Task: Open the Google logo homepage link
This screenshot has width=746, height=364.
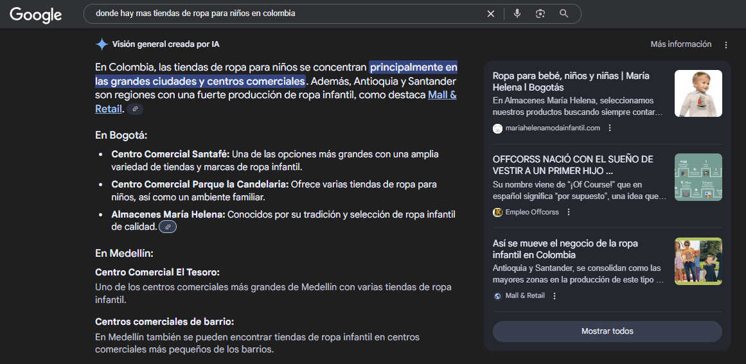Action: coord(36,14)
